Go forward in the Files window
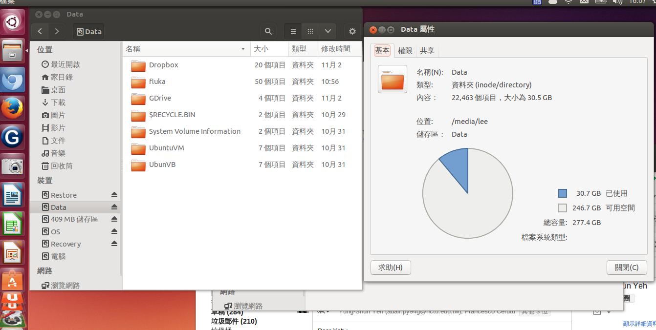 [x=57, y=31]
